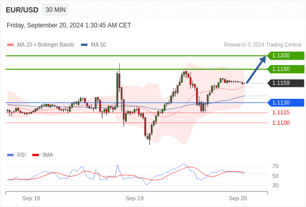Click the 1.1100 red support value
The height and width of the screenshot is (207, 306).
coord(281,123)
